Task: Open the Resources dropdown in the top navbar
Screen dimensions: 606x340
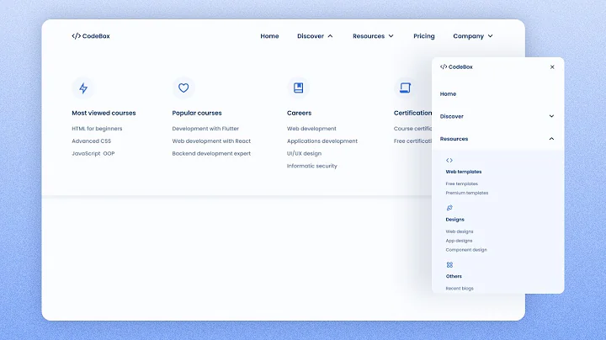Action: 373,36
